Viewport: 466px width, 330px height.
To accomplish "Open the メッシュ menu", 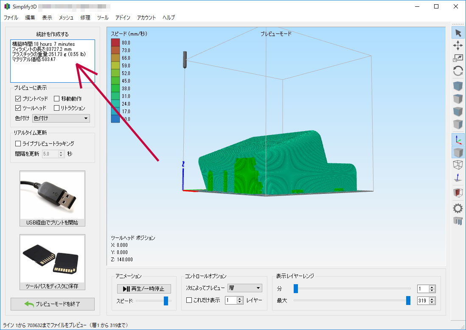I will (66, 18).
